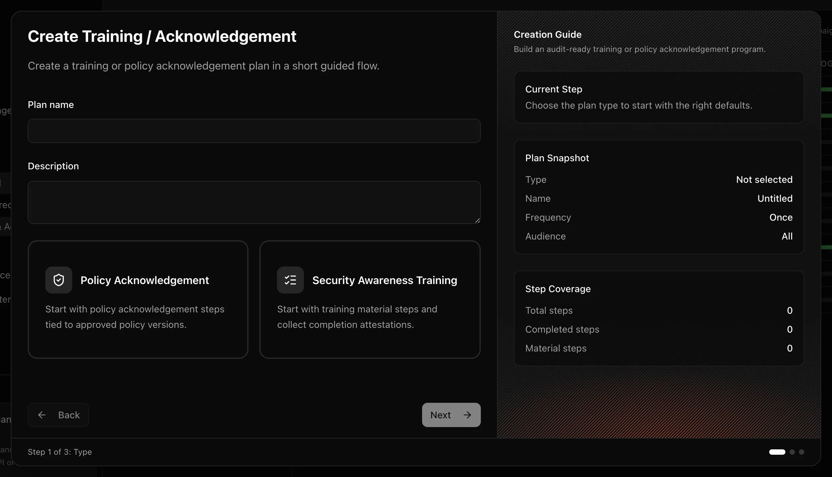Click the third step indicator dot
Screen dimensions: 832x477
(802, 452)
